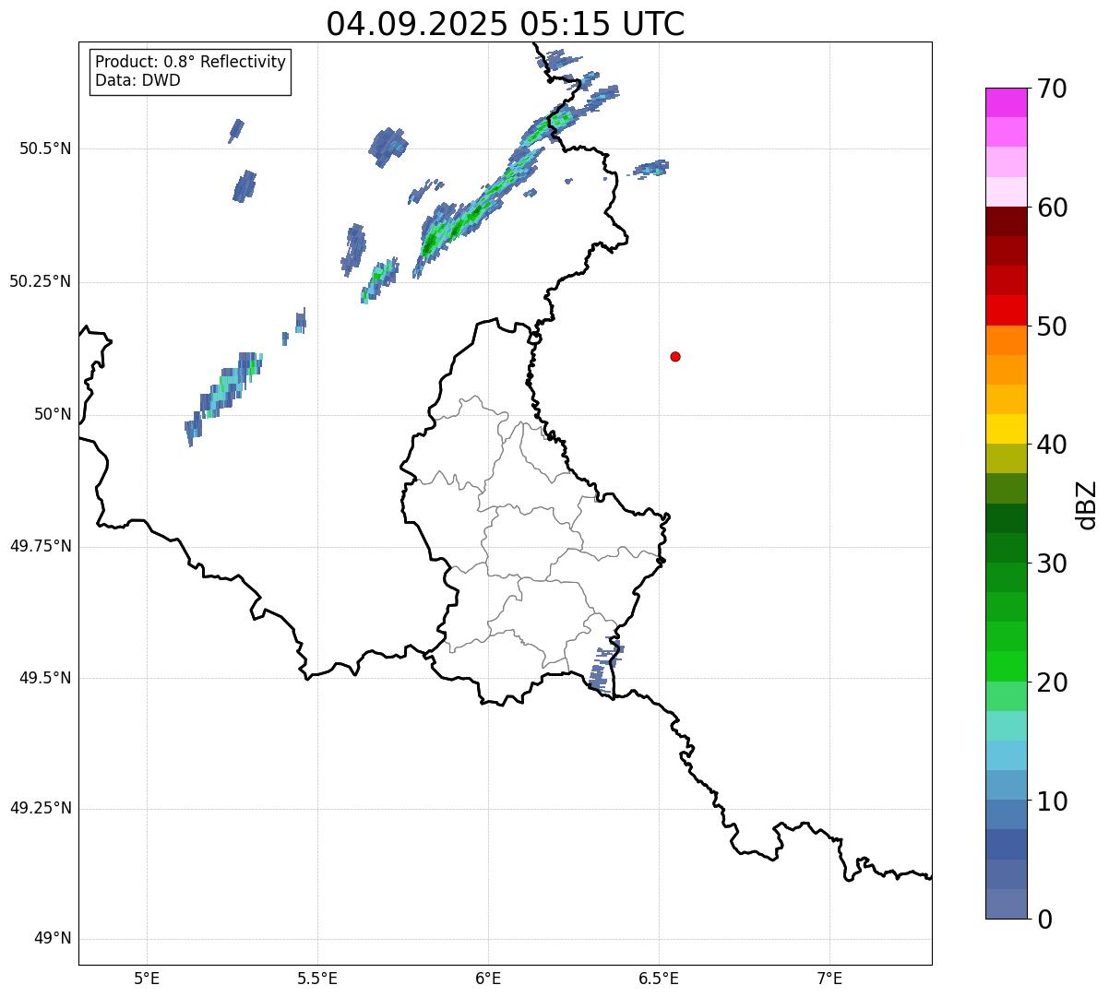Click the 6°E longitude label
The width and height of the screenshot is (1109, 997).
pyautogui.click(x=488, y=979)
